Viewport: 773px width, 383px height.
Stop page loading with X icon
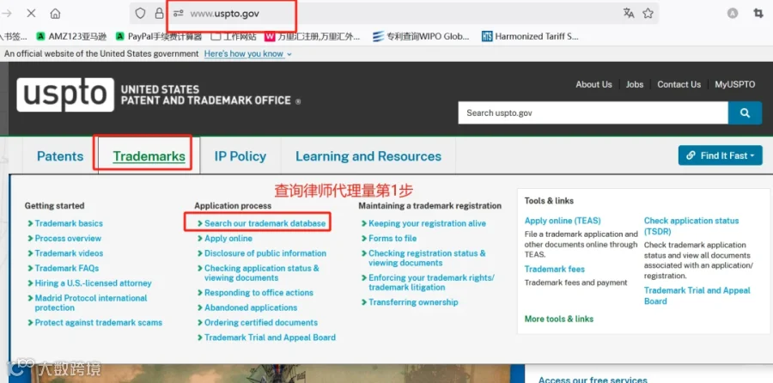pyautogui.click(x=31, y=13)
